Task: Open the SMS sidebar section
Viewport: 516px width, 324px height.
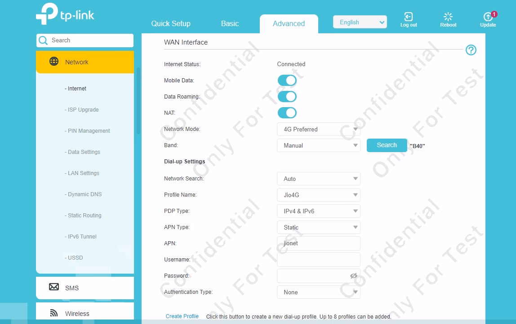Action: pyautogui.click(x=85, y=288)
